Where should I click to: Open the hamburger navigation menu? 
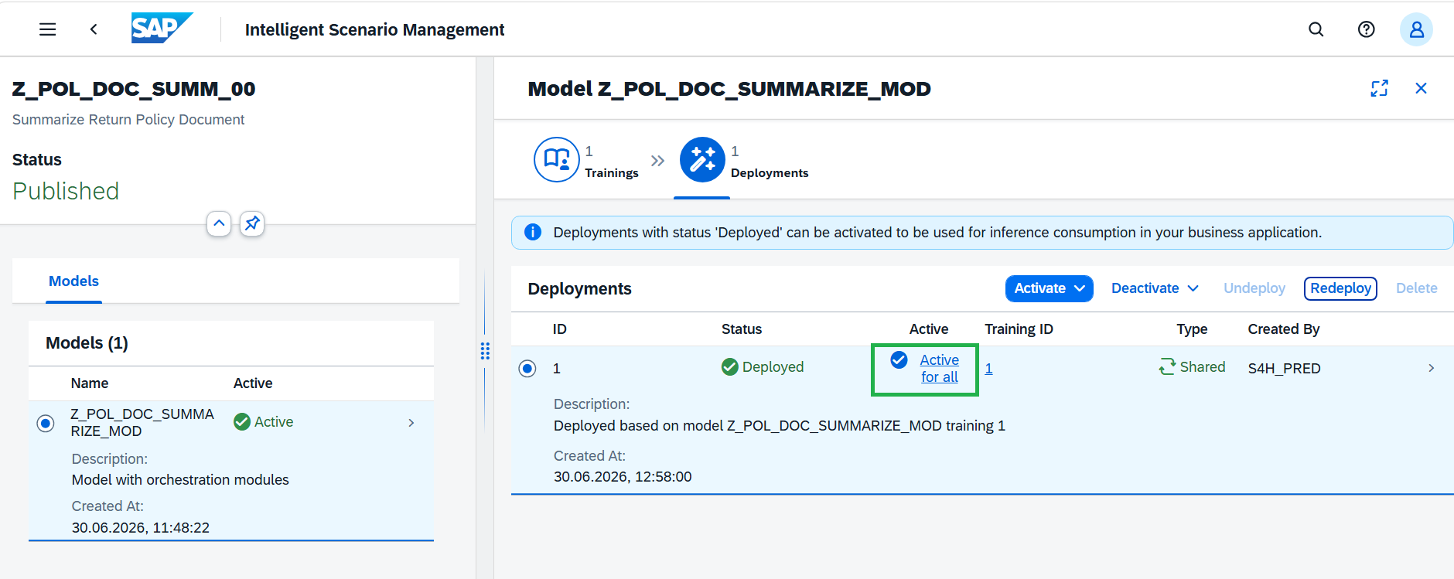48,29
